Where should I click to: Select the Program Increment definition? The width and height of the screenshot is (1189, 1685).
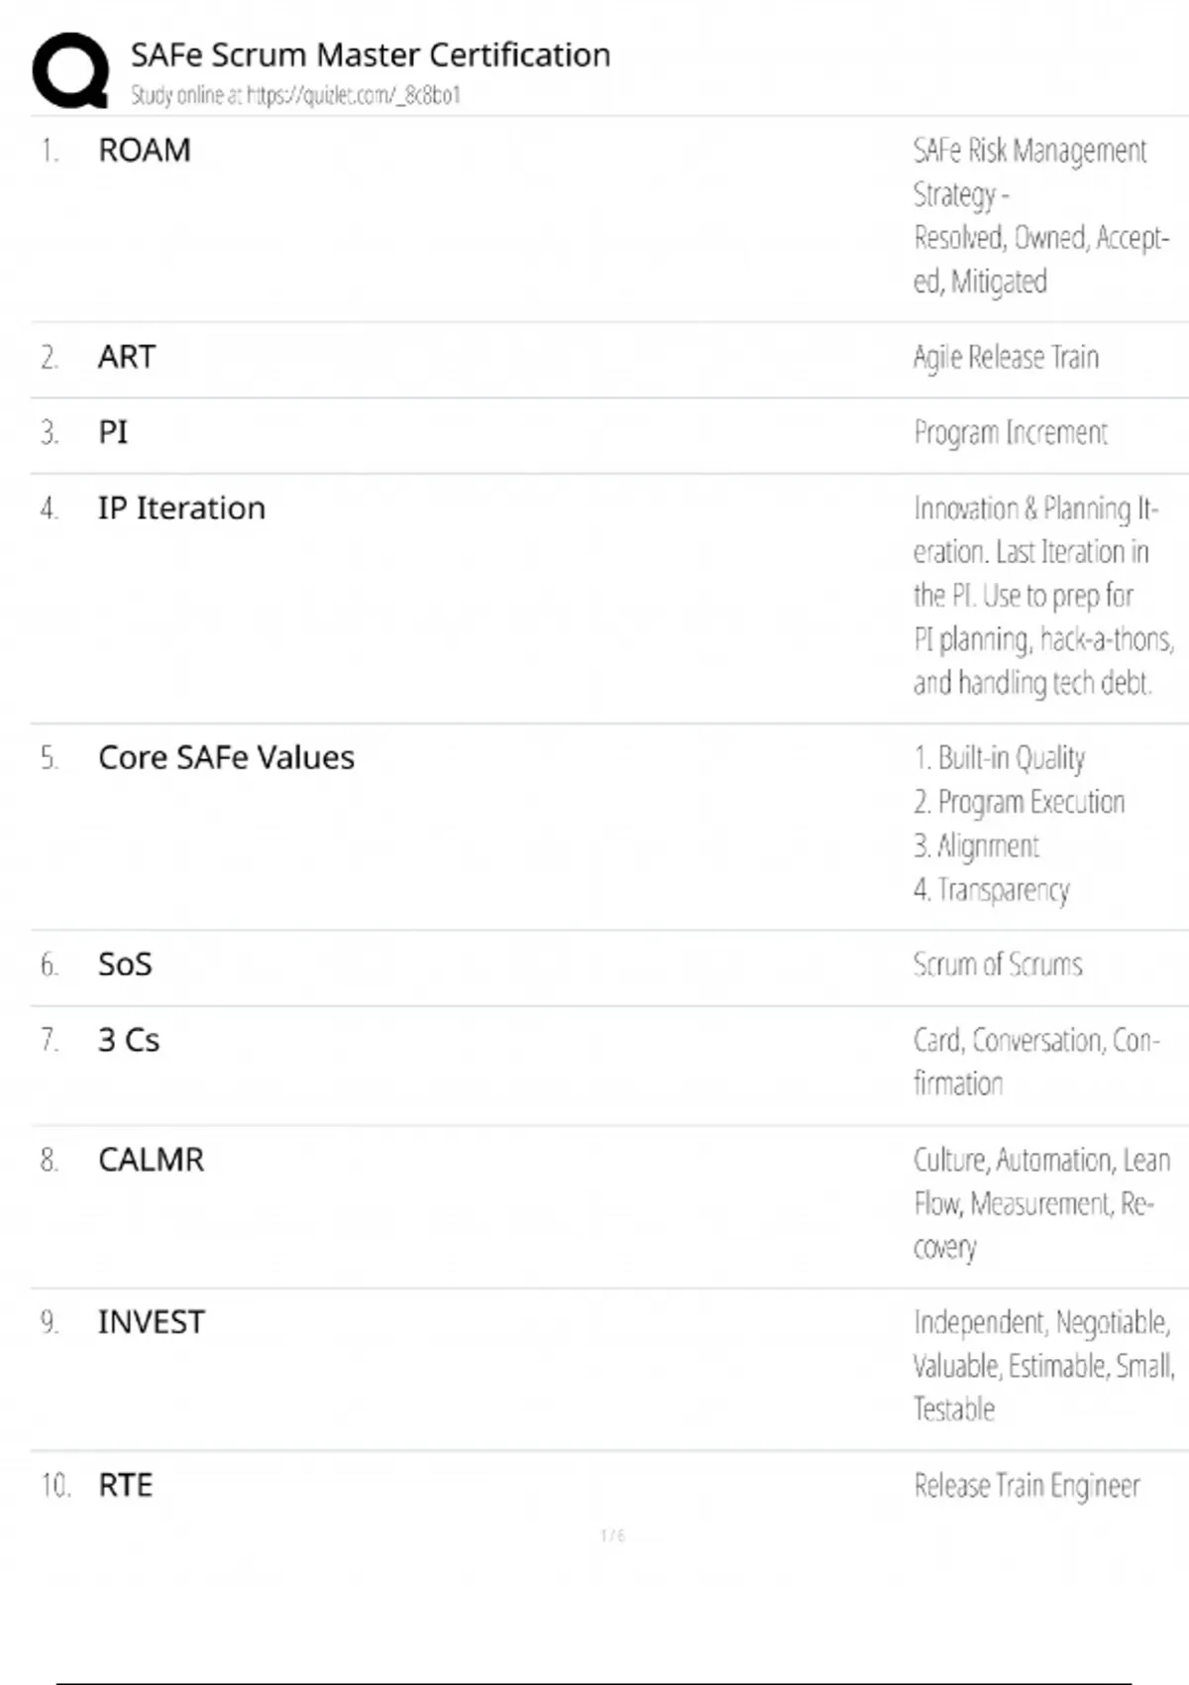coord(1011,433)
